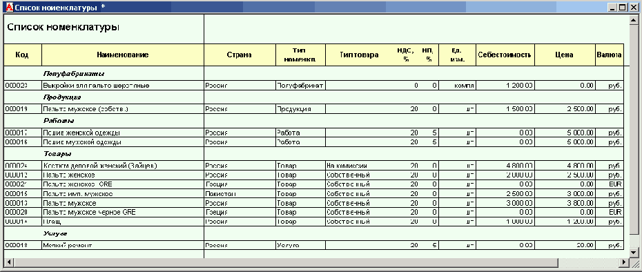This screenshot has width=642, height=272.
Task: Minimize the Список номенклатуры window
Action: point(613,8)
